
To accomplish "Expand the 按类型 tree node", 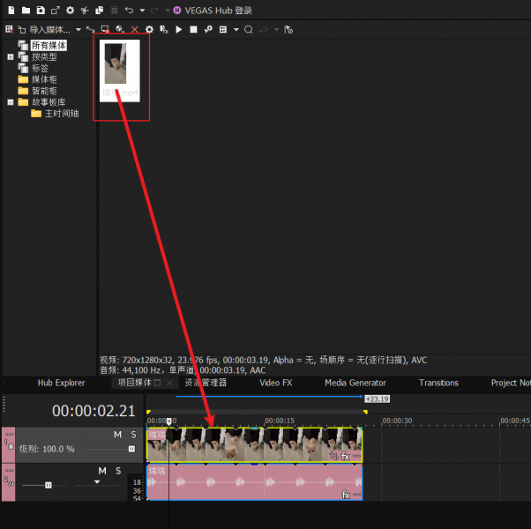I will coord(11,56).
